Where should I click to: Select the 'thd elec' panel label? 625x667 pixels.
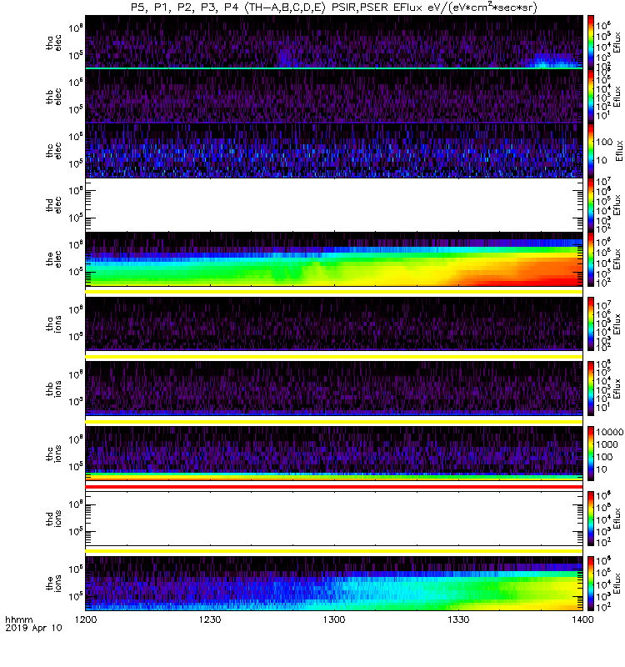tap(53, 205)
